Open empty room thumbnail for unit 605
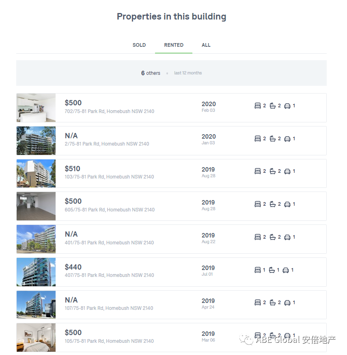 36,206
